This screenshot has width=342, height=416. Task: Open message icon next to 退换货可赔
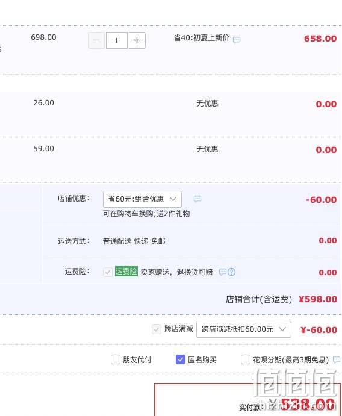pos(223,272)
